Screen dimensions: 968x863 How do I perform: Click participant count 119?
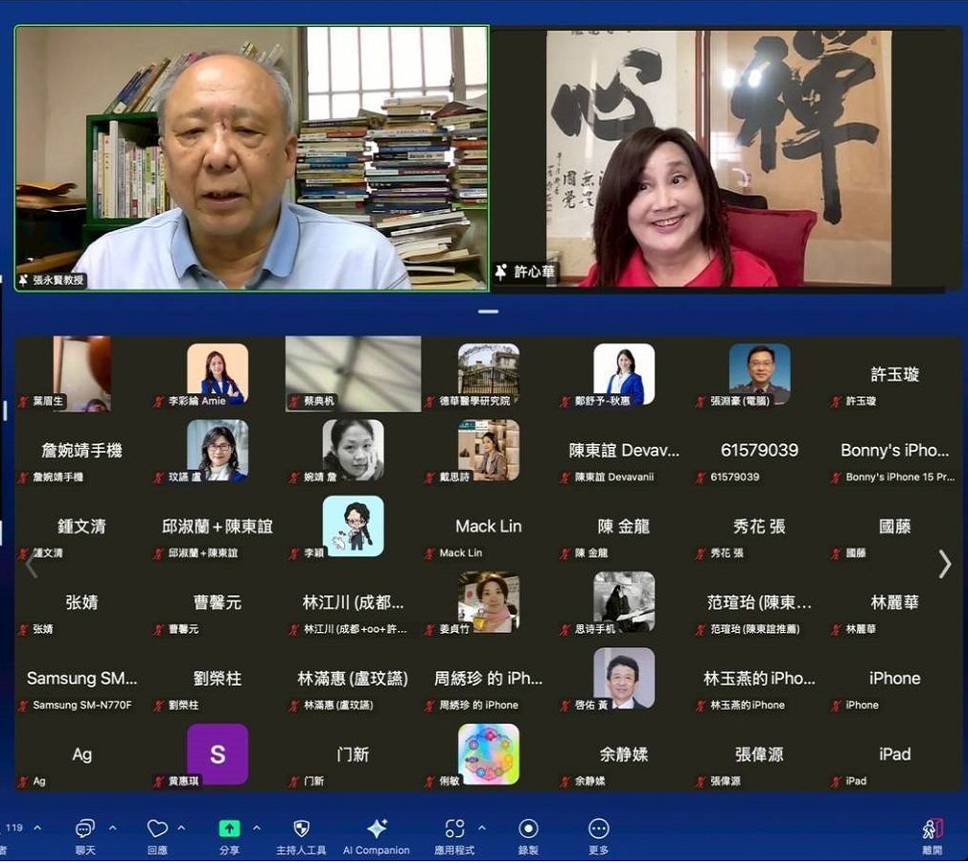14,828
